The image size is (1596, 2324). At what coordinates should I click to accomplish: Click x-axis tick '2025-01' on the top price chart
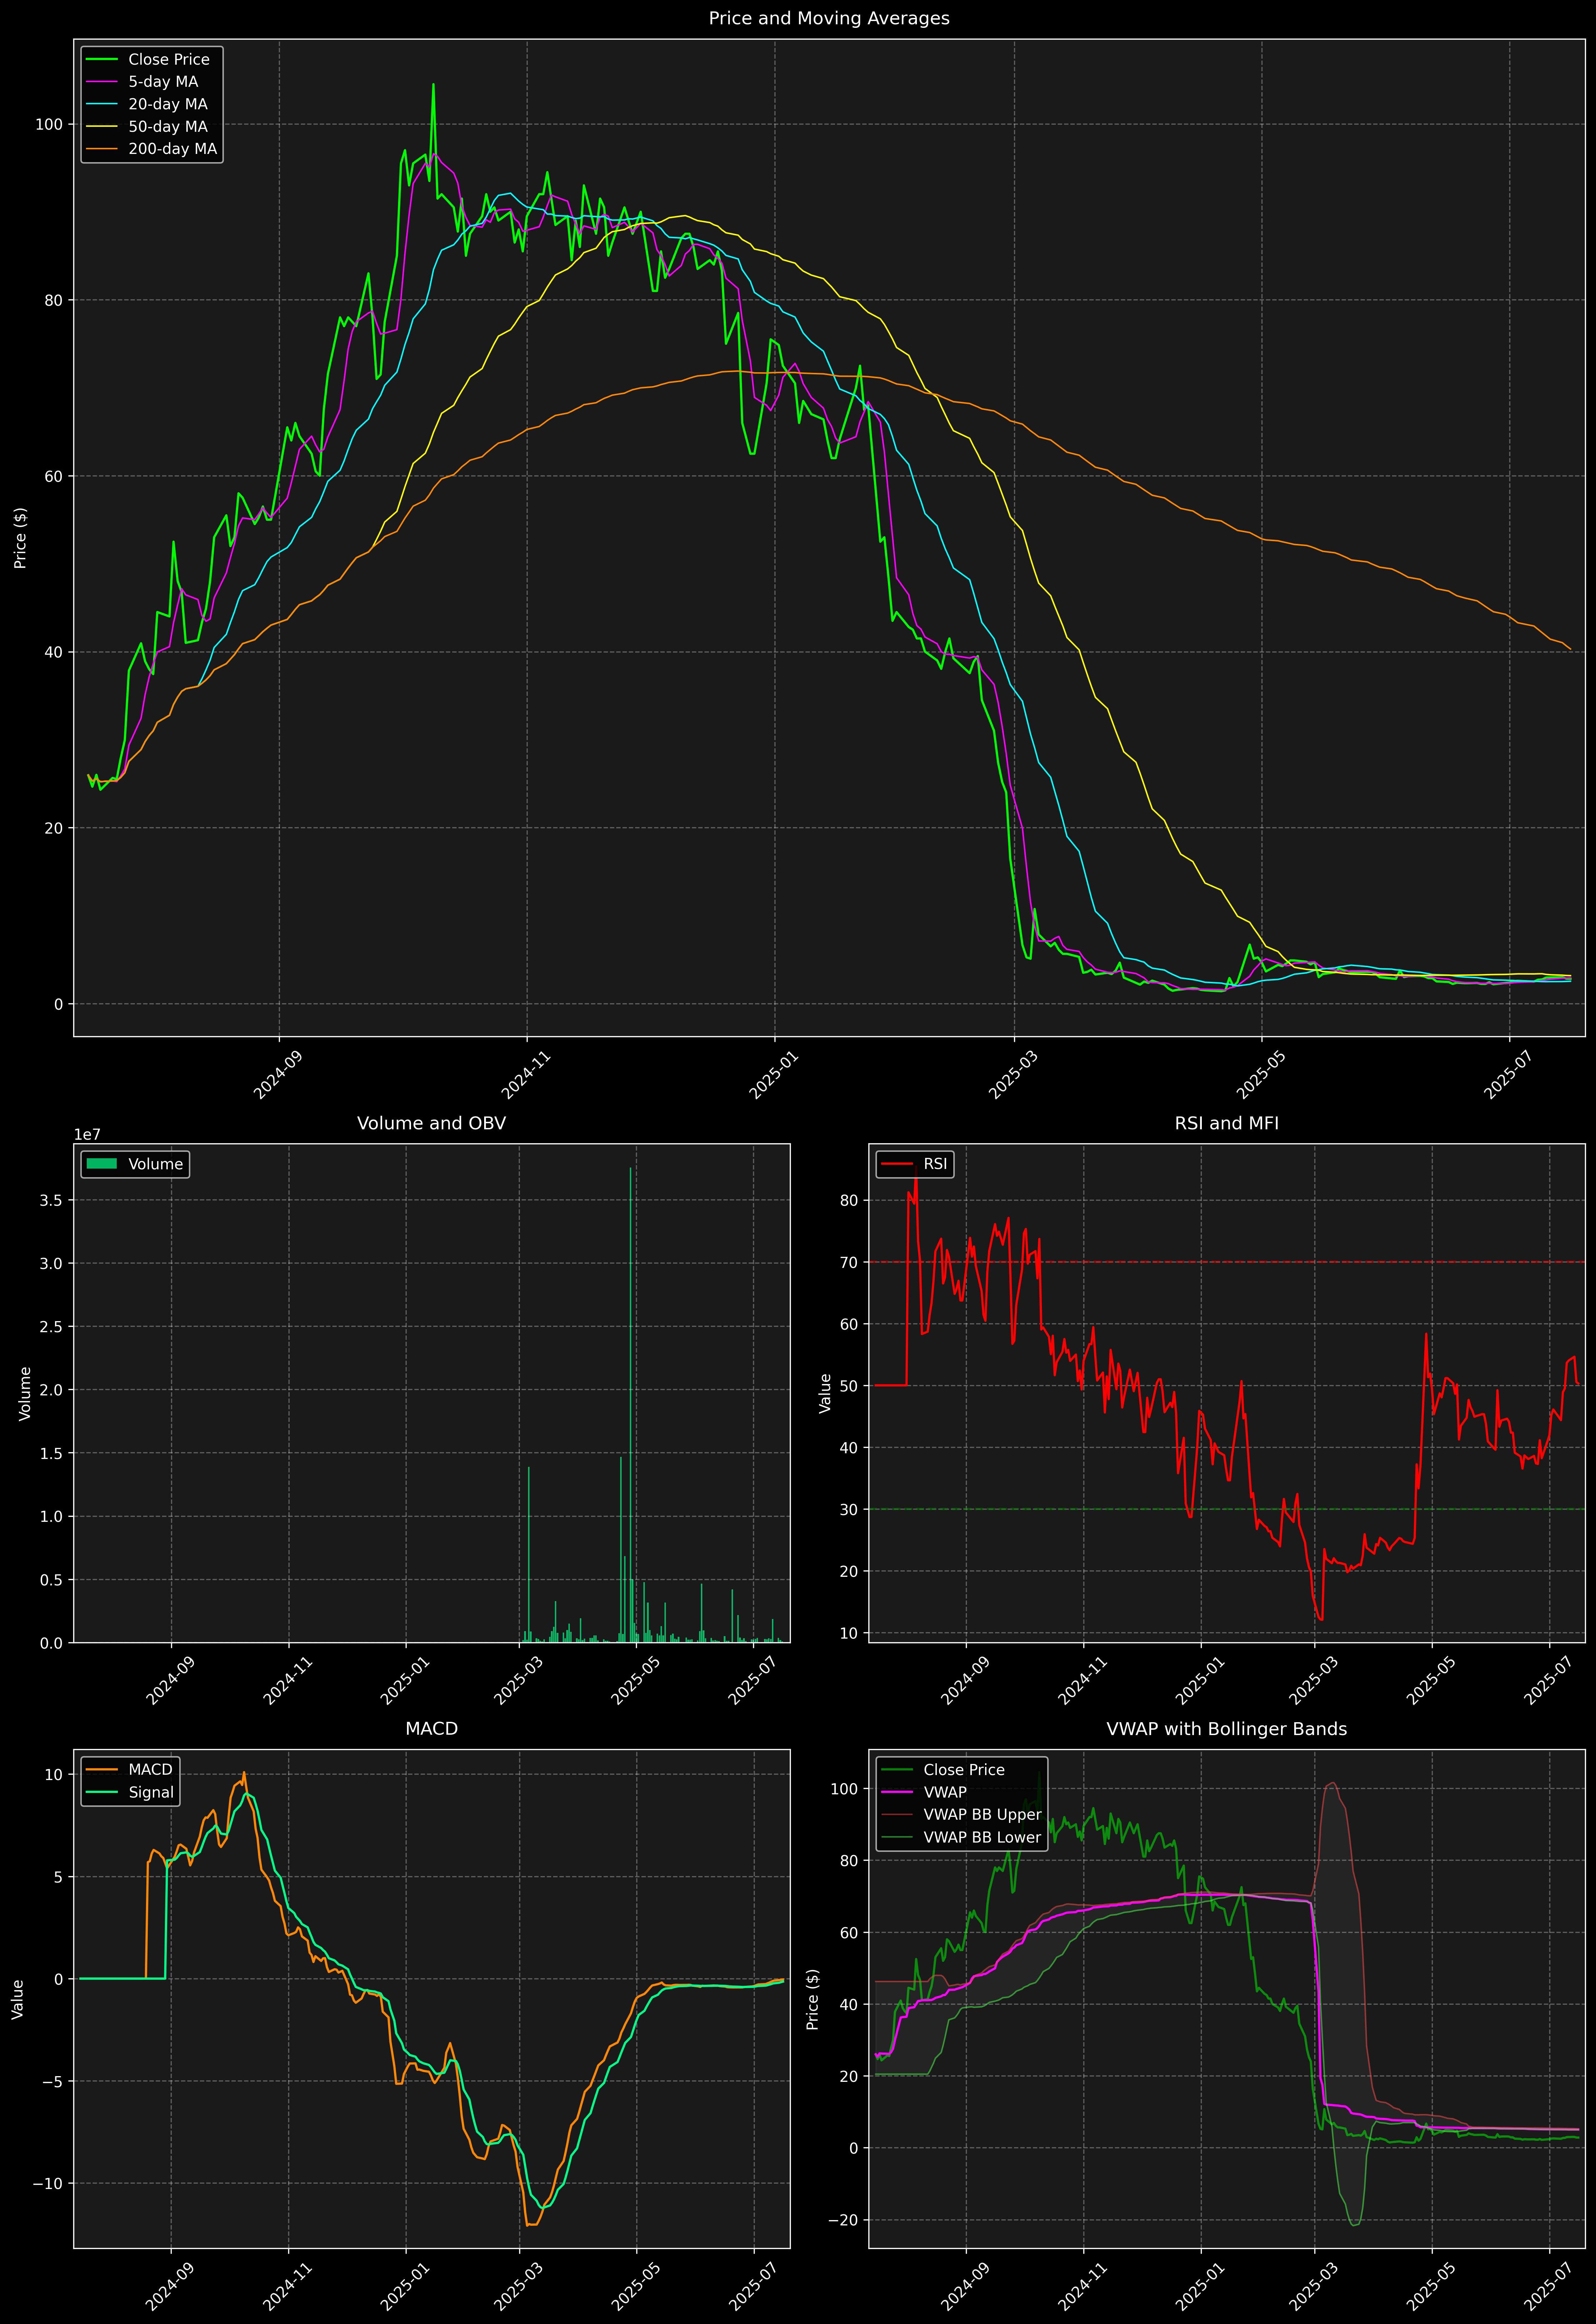[x=773, y=1075]
